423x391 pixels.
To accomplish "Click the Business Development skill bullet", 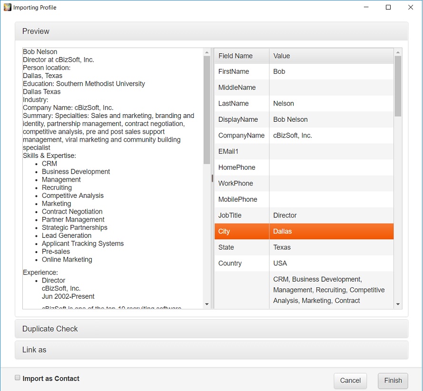I will click(x=76, y=172).
